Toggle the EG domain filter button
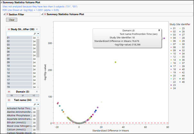The height and width of the screenshot is (134, 194). pyautogui.click(x=12, y=96)
